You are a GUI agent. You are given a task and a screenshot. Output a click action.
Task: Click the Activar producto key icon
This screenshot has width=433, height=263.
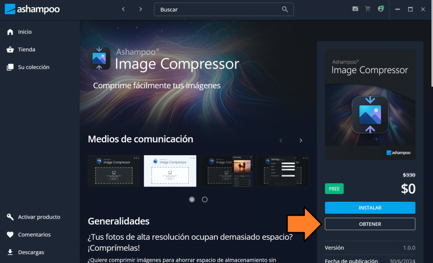pos(10,217)
